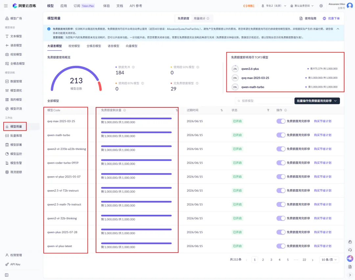Toggle 免费额度用完即停 for qwen2.5-math-7b-instruct
The image size is (355, 280).
pos(281,205)
